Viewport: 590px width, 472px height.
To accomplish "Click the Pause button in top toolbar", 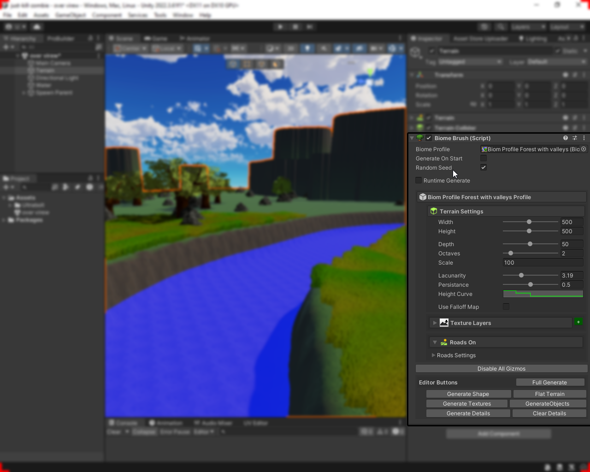I will tap(295, 27).
